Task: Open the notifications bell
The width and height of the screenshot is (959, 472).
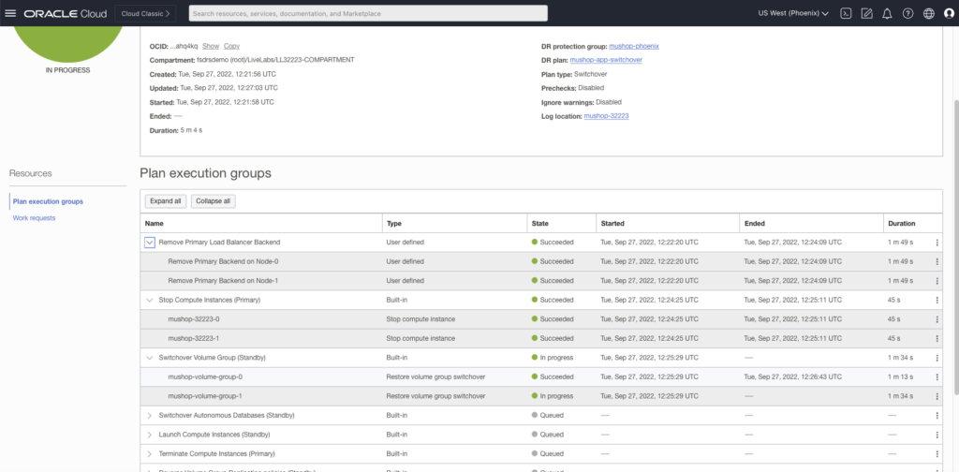Action: (887, 13)
